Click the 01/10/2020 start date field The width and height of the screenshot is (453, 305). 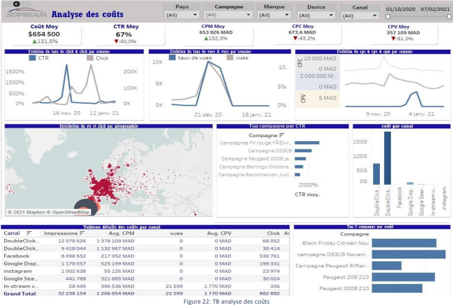400,10
